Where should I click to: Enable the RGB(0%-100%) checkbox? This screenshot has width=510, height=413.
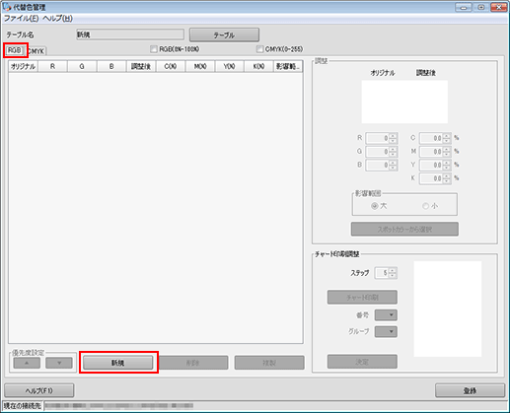click(154, 49)
